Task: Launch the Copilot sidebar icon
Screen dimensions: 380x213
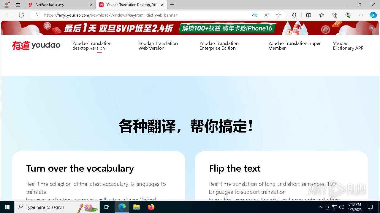Action: click(373, 15)
